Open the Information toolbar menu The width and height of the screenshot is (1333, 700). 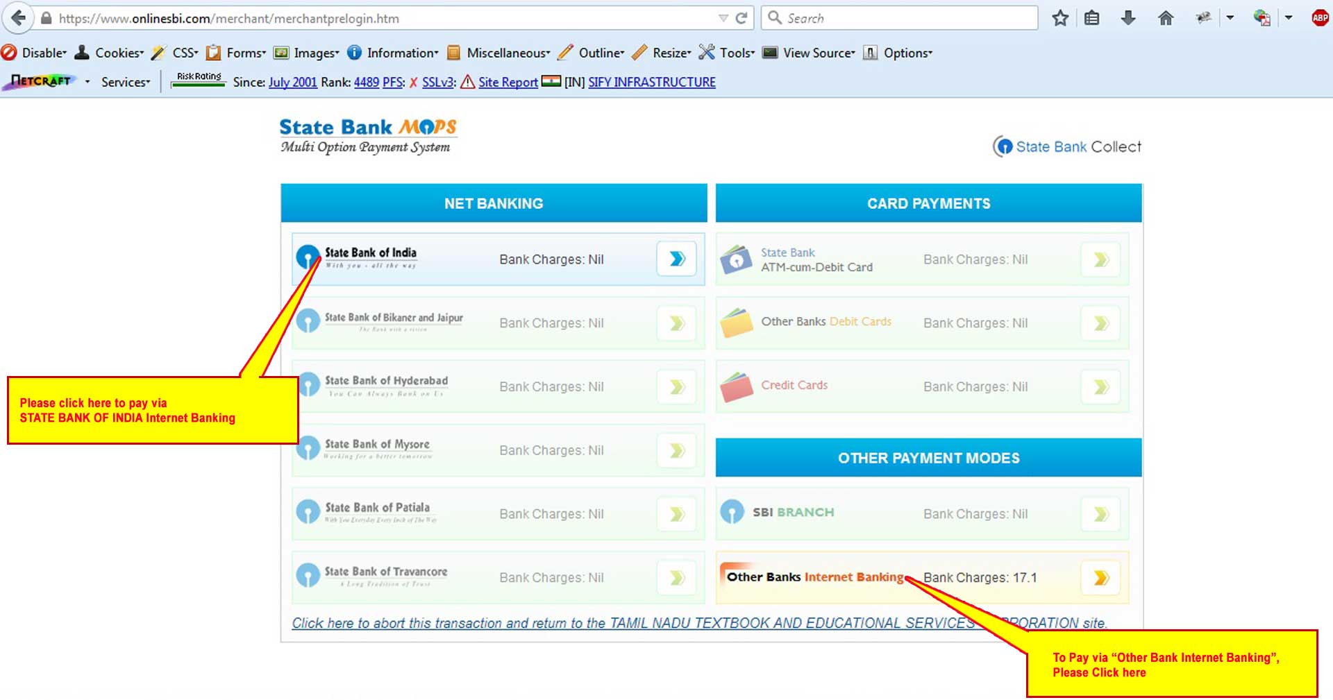point(393,53)
